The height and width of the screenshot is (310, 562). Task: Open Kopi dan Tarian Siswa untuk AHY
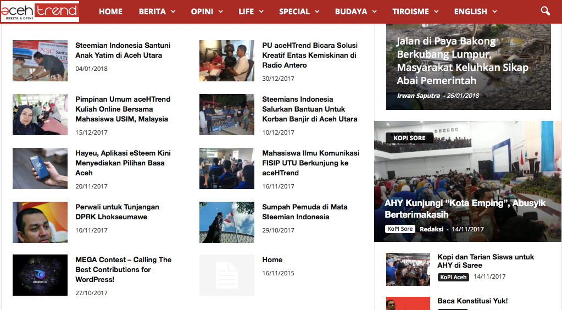click(x=485, y=261)
